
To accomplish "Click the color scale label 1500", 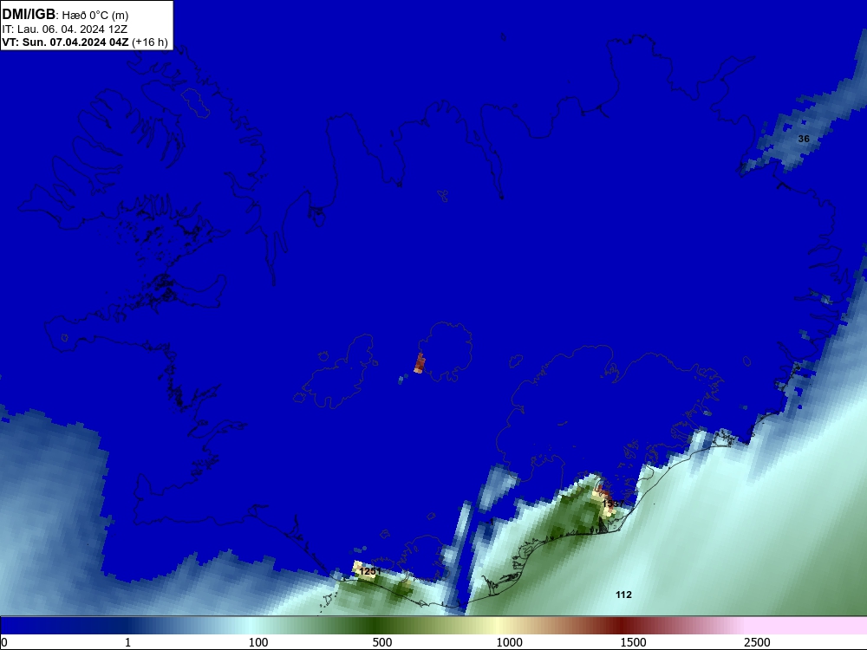I will (x=633, y=642).
